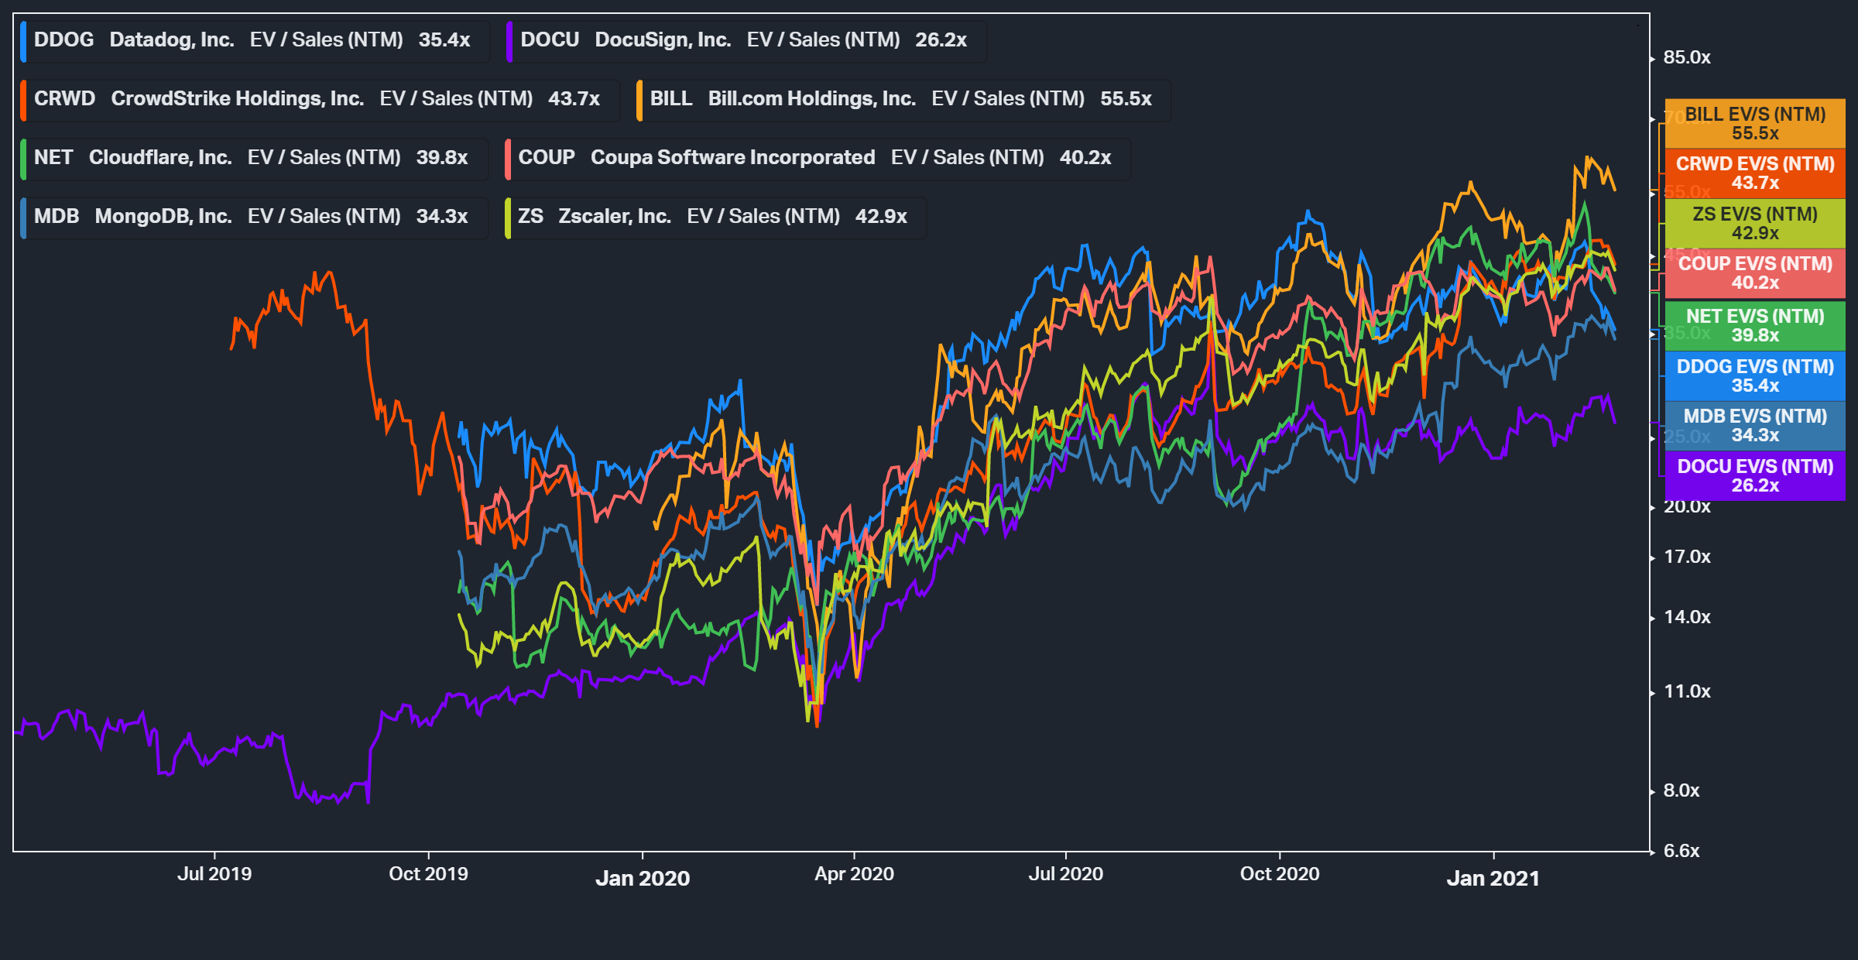Select the ZS Zscaler legend entry
This screenshot has width=1858, height=960.
(x=715, y=218)
